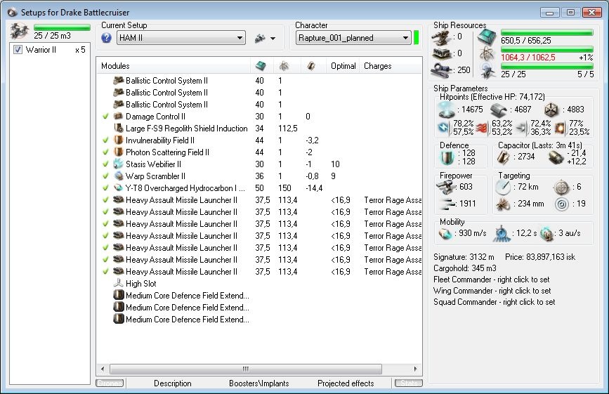Click the Optimal column header
Viewport: 609px width, 394px height.
(343, 66)
